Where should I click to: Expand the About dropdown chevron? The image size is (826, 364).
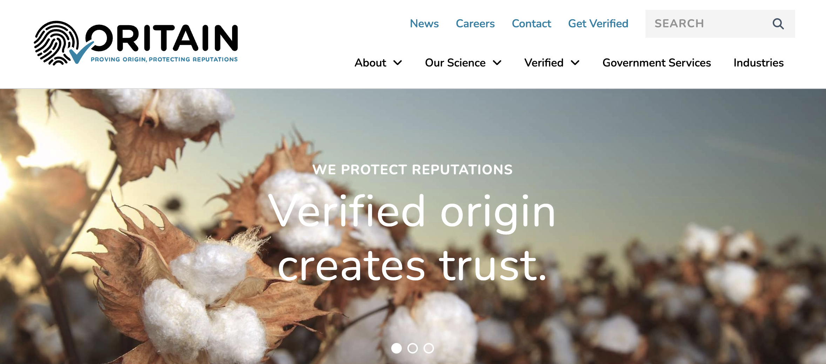pyautogui.click(x=398, y=63)
